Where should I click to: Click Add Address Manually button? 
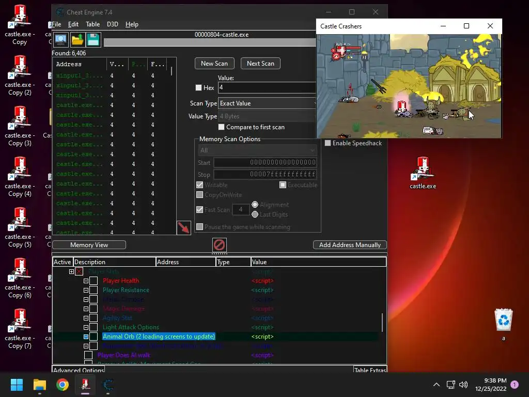click(x=350, y=245)
